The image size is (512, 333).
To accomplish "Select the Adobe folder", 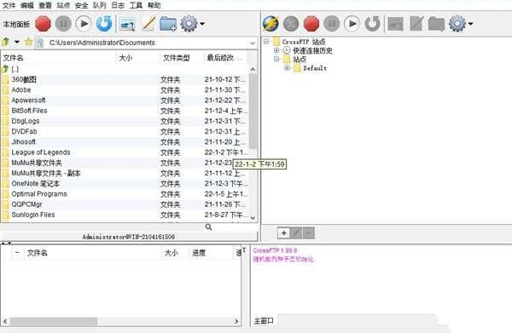I will [125, 90].
